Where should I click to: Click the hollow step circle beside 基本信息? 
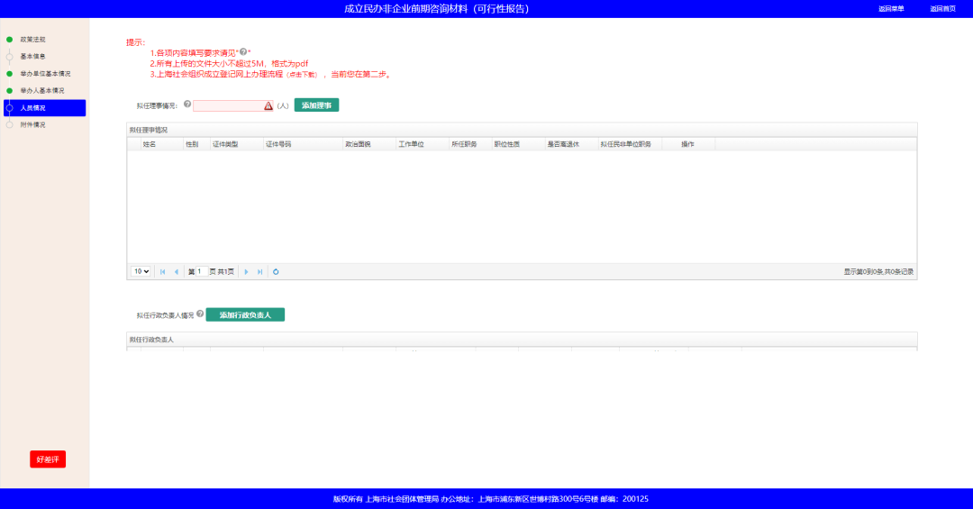tap(9, 57)
